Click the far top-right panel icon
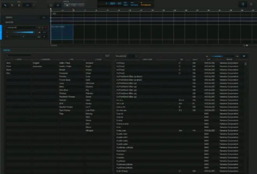 tap(251, 4)
